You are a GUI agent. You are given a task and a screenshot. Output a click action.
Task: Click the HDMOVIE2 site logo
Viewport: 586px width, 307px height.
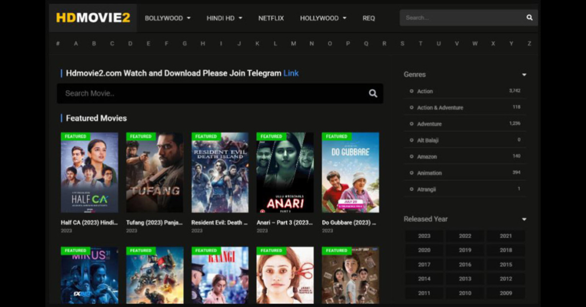pos(93,18)
